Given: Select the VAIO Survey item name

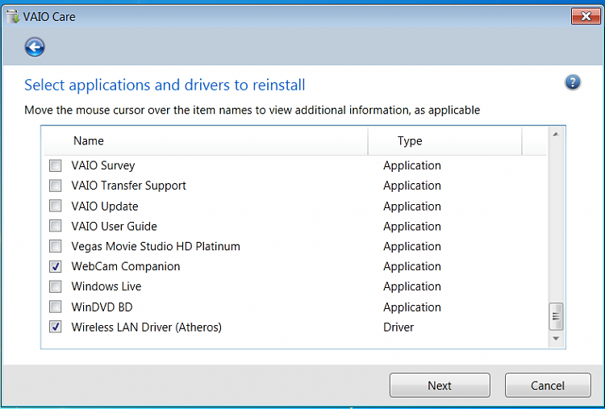Looking at the screenshot, I should (x=103, y=165).
